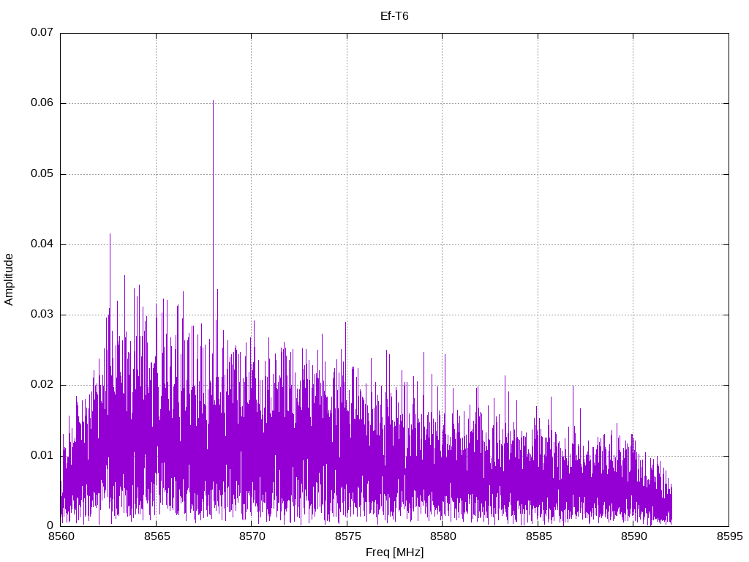Pick the 0.04 y-axis tick label

click(42, 244)
